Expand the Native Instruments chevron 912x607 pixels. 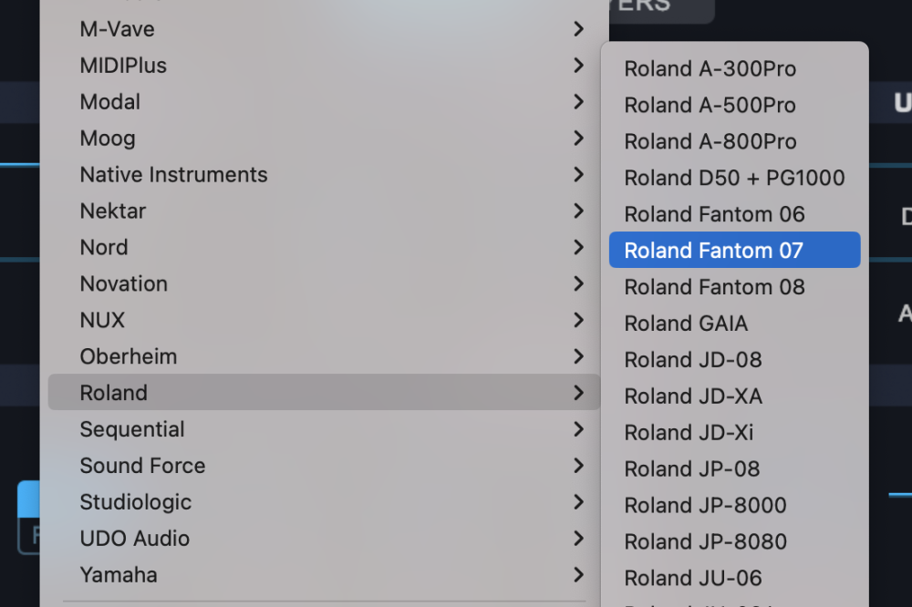[578, 175]
